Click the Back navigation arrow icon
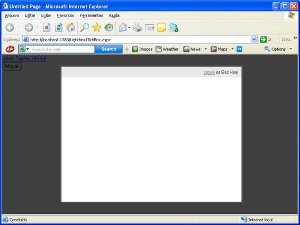The height and width of the screenshot is (225, 300). coord(10,28)
